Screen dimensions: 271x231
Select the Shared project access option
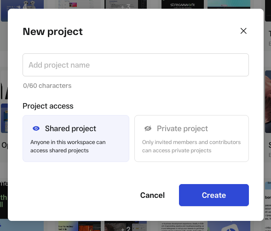76,139
